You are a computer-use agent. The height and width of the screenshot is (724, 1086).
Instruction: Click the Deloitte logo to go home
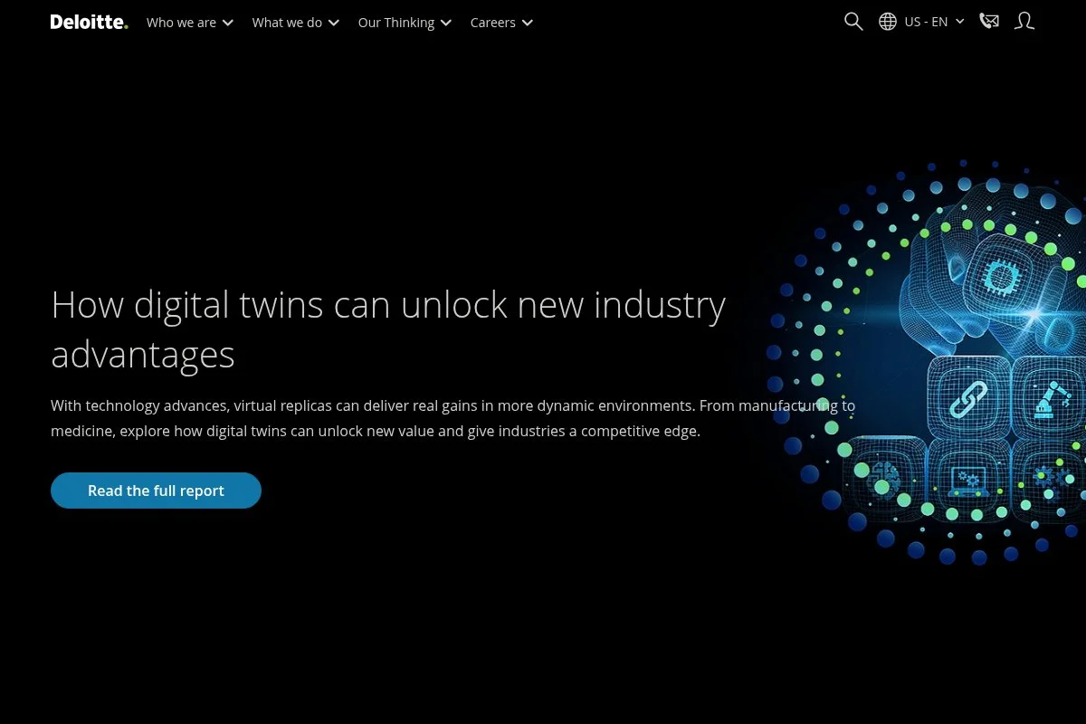click(89, 22)
